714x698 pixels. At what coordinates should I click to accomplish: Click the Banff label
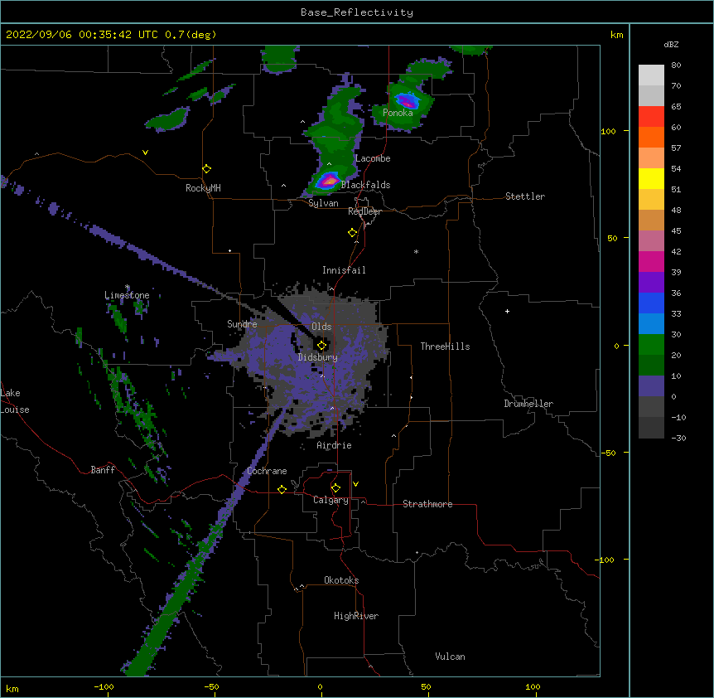pyautogui.click(x=103, y=470)
